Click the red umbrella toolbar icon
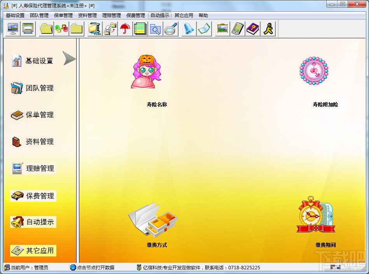 [x=125, y=29]
